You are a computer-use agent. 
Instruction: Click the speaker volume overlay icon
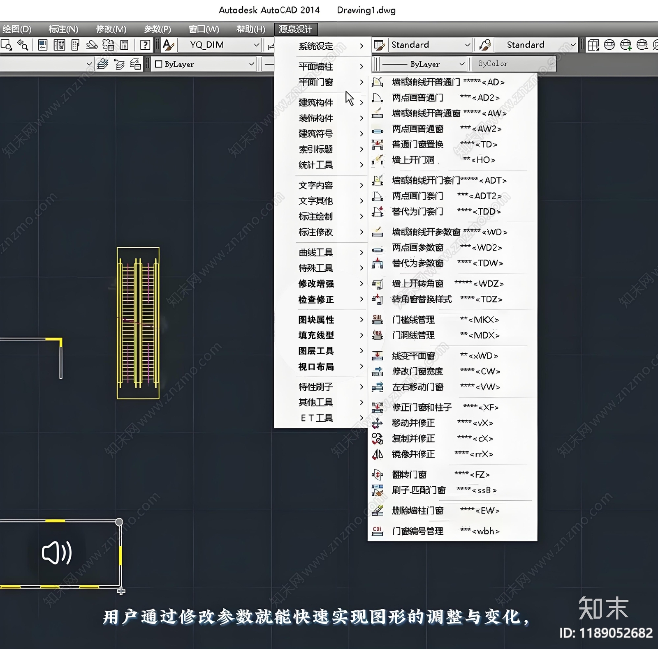pos(57,553)
